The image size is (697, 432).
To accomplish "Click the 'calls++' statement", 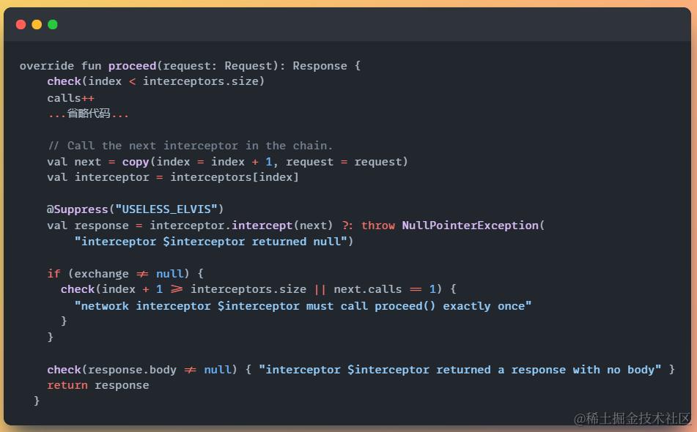I will pos(70,97).
